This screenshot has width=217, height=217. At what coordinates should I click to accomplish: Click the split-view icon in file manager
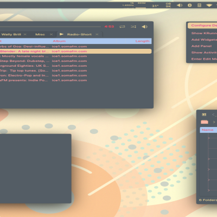pos(204,114)
